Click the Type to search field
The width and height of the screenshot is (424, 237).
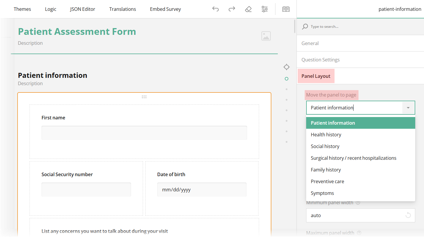(x=336, y=26)
